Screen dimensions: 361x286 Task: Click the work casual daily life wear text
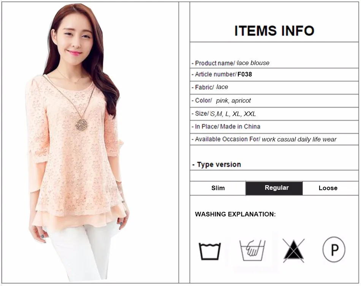(x=299, y=140)
